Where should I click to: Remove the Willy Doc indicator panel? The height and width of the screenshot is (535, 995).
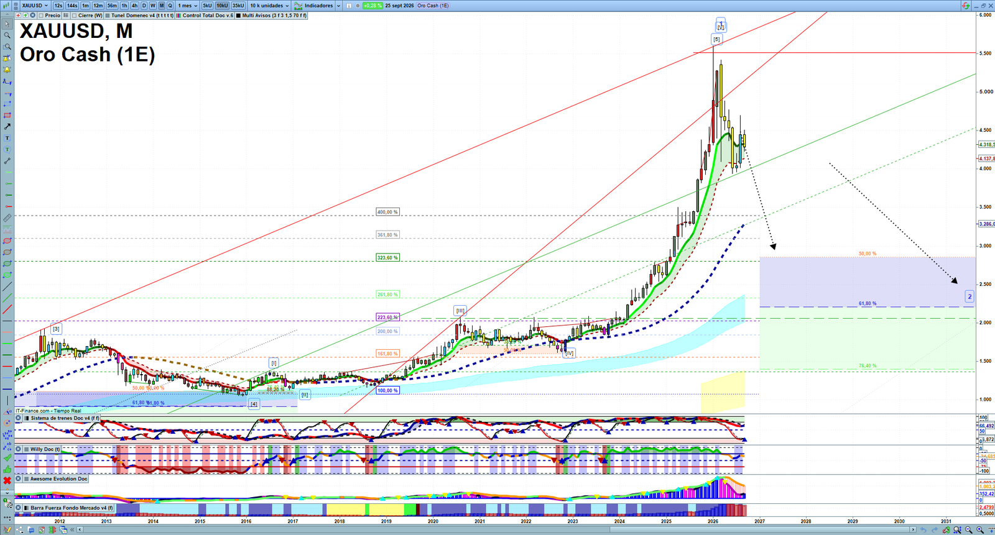coord(18,449)
